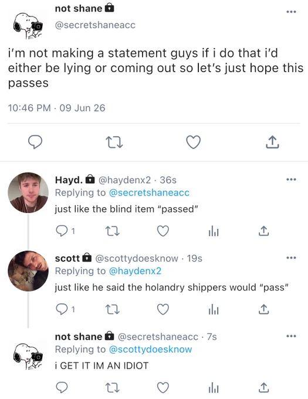Like the main tweet by not shane
This screenshot has height=399, width=308.
pos(193,142)
